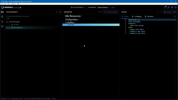178x100 pixels.
Task: Click the Configured cluster status label
Action: pyautogui.click(x=92, y=7)
